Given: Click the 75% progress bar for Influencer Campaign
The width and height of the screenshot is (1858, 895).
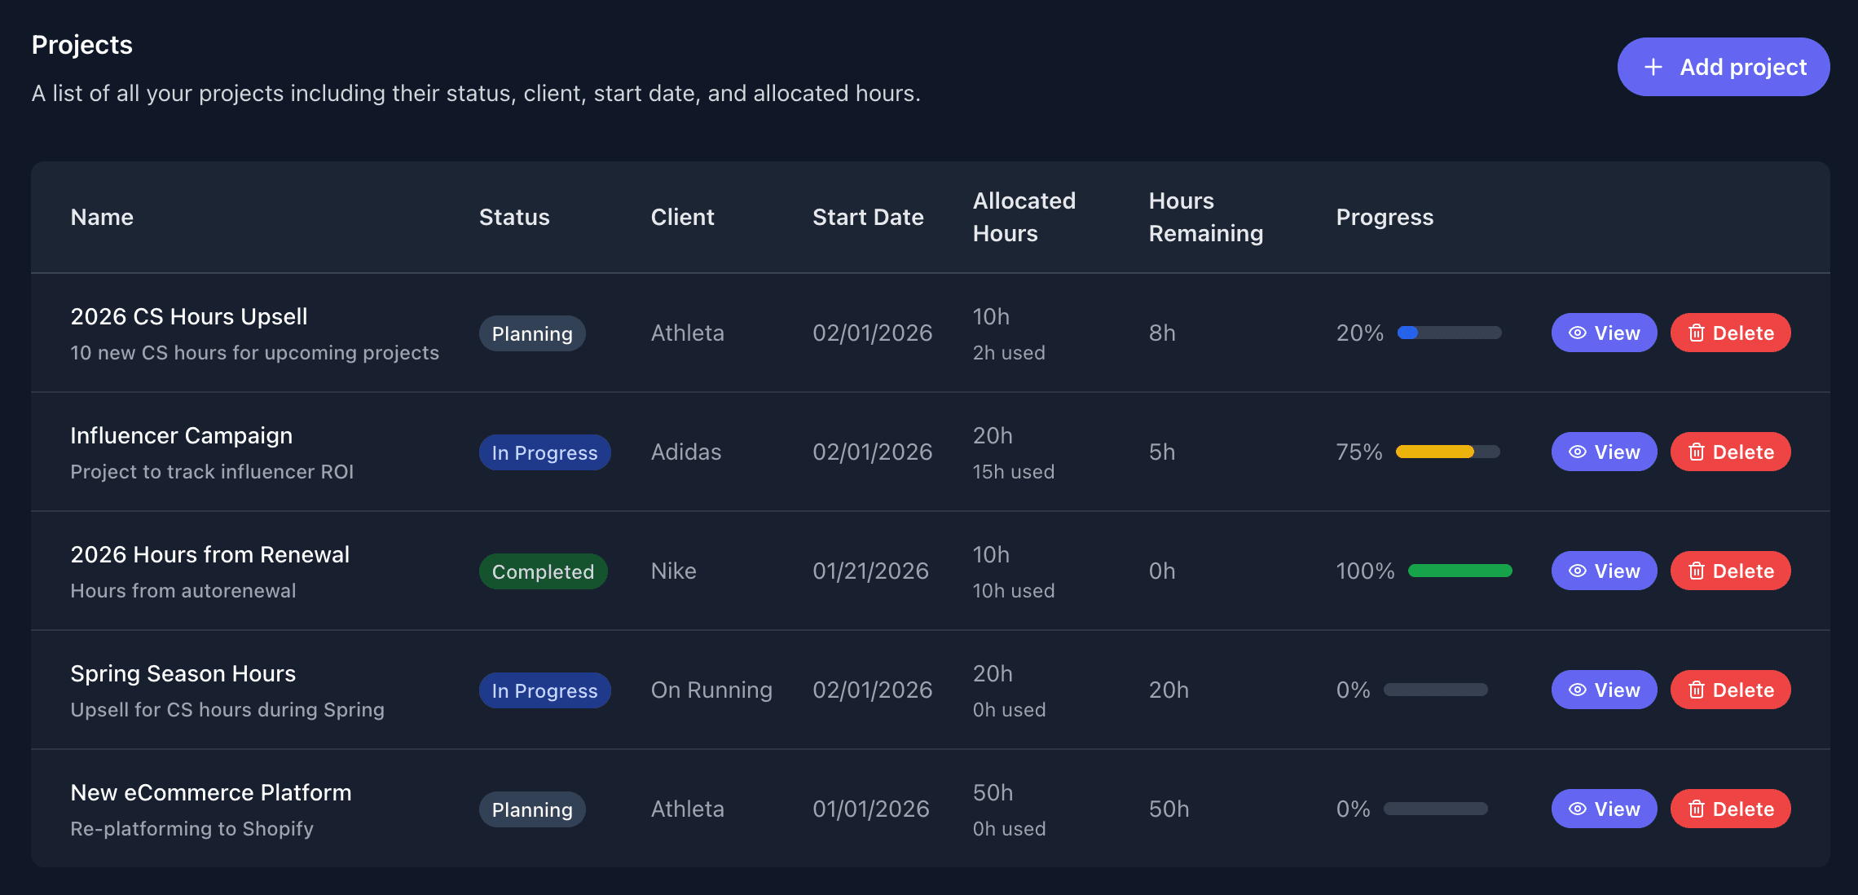Looking at the screenshot, I should coord(1446,452).
